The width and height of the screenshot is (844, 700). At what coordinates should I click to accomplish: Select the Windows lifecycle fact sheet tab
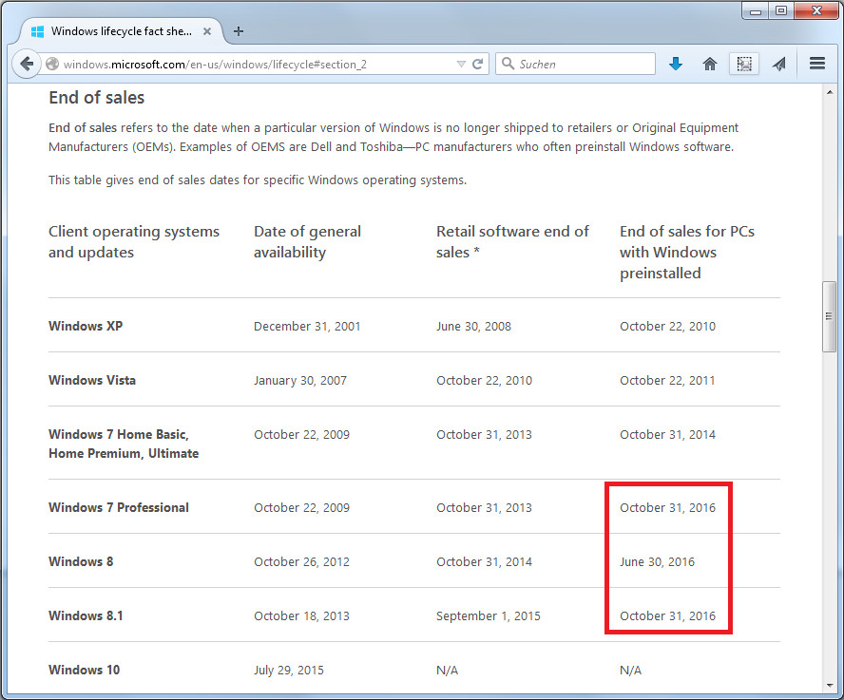(x=121, y=31)
